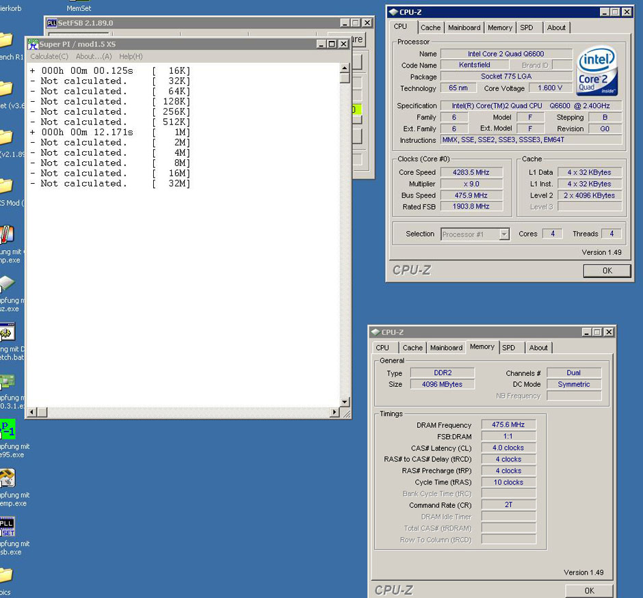Viewport: 643px width, 598px height.
Task: Select the batch file gear desktop icon
Action: click(7, 331)
